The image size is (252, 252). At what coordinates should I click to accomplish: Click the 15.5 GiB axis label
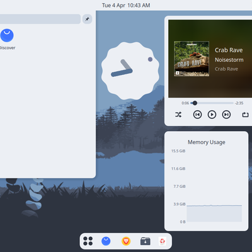(x=178, y=151)
